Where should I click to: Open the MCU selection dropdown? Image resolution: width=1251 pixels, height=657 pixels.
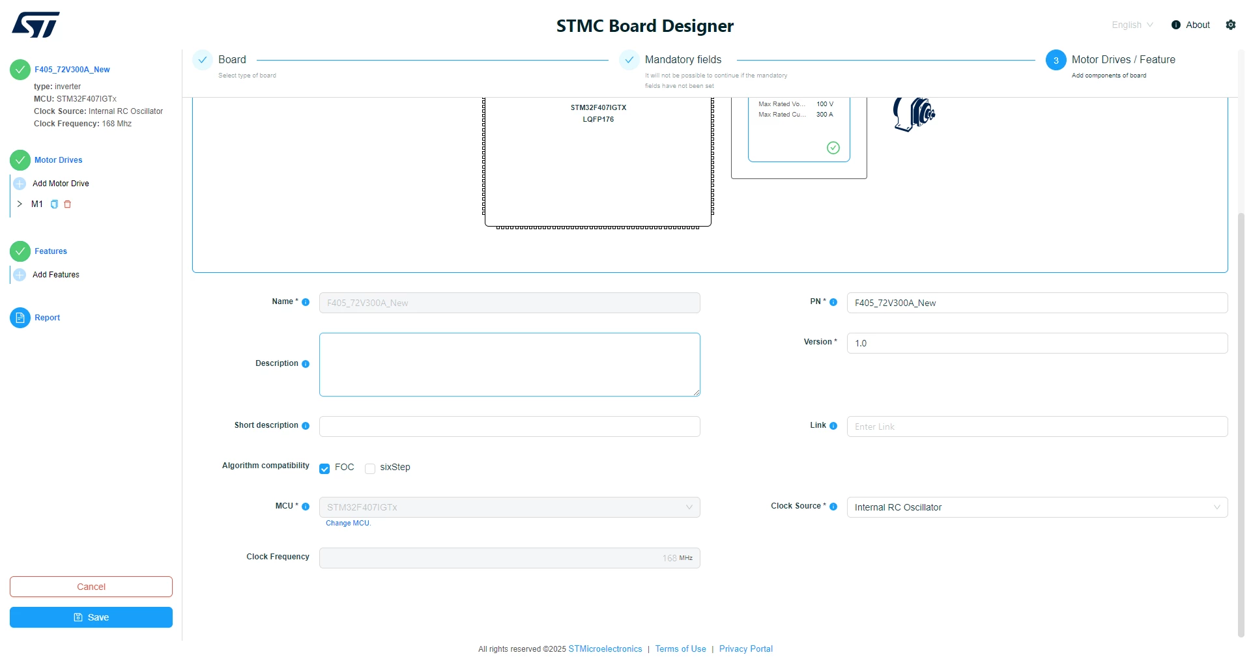click(x=510, y=507)
